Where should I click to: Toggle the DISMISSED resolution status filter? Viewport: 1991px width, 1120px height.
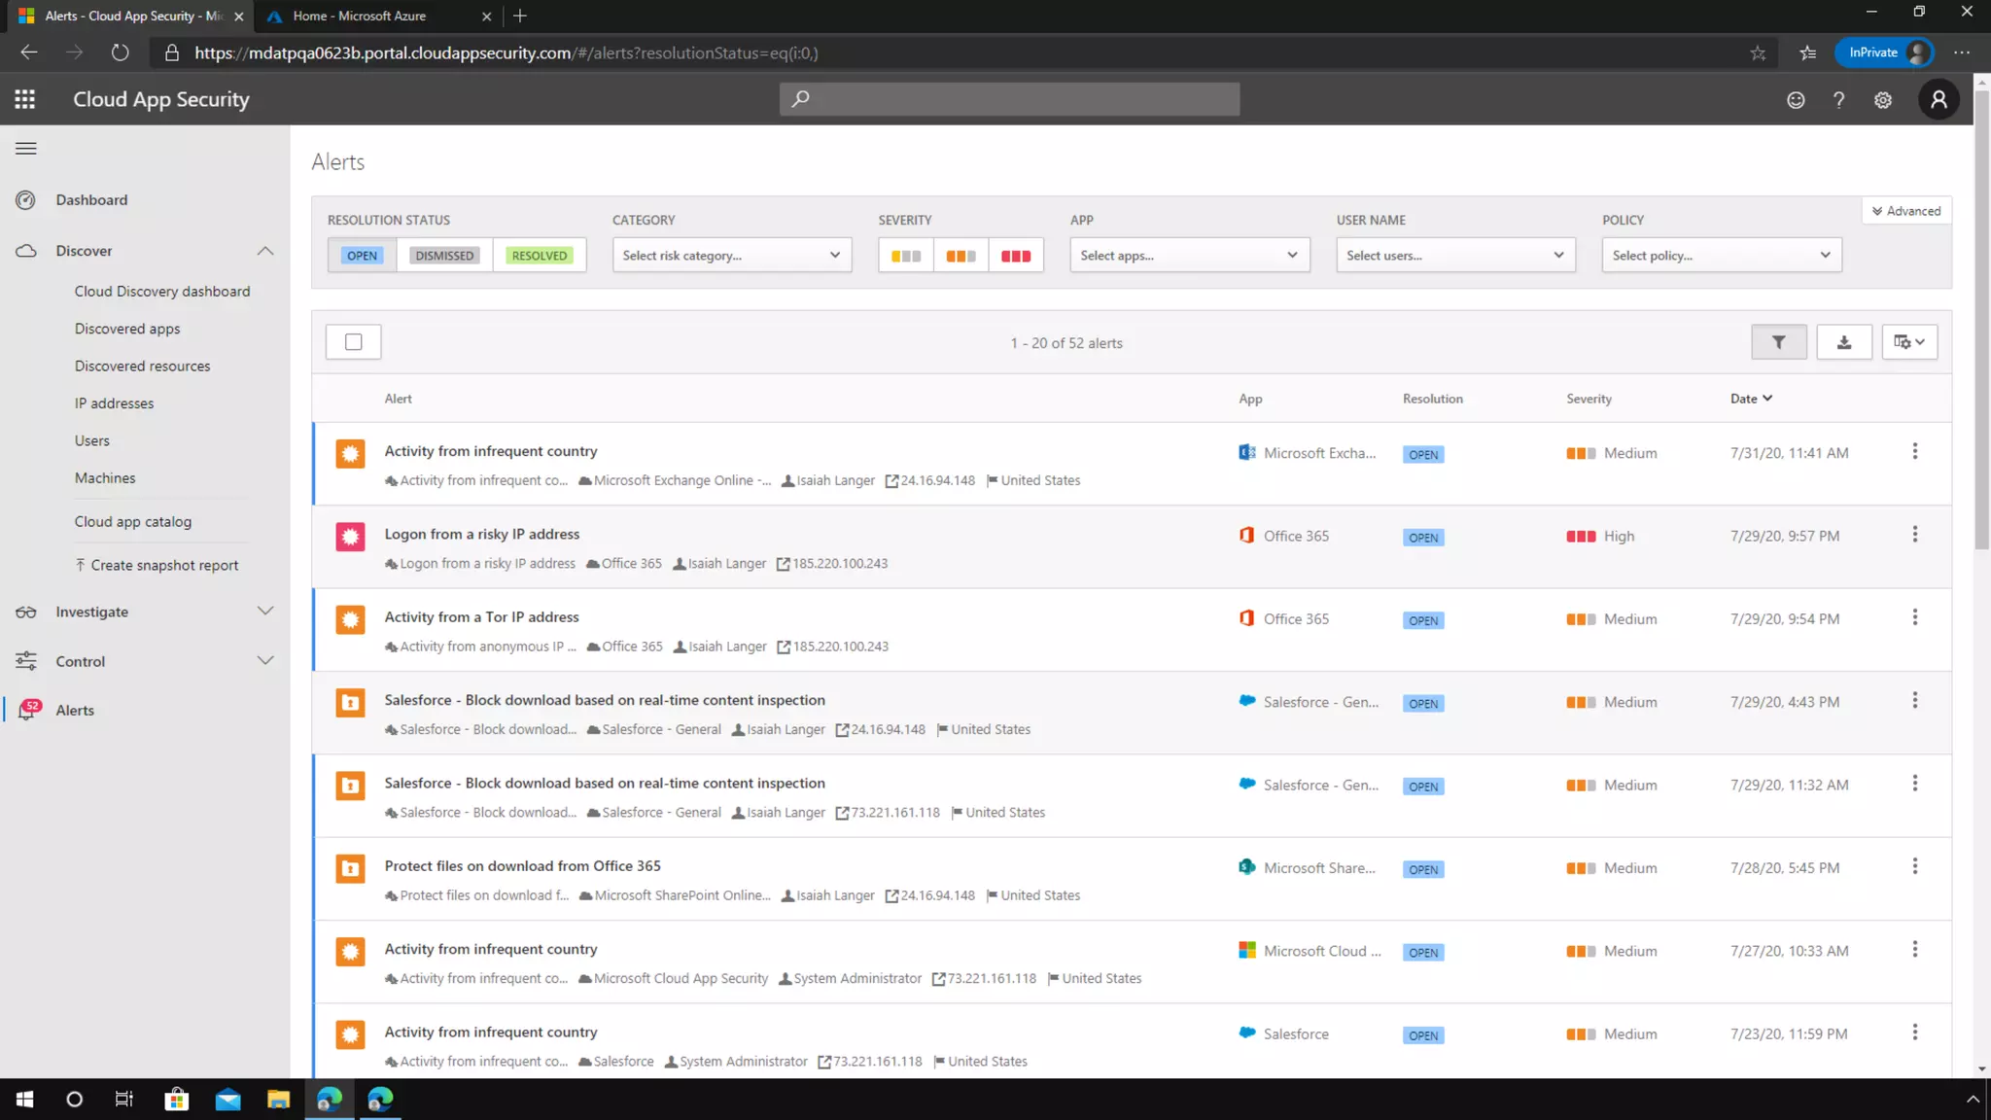[x=444, y=256]
